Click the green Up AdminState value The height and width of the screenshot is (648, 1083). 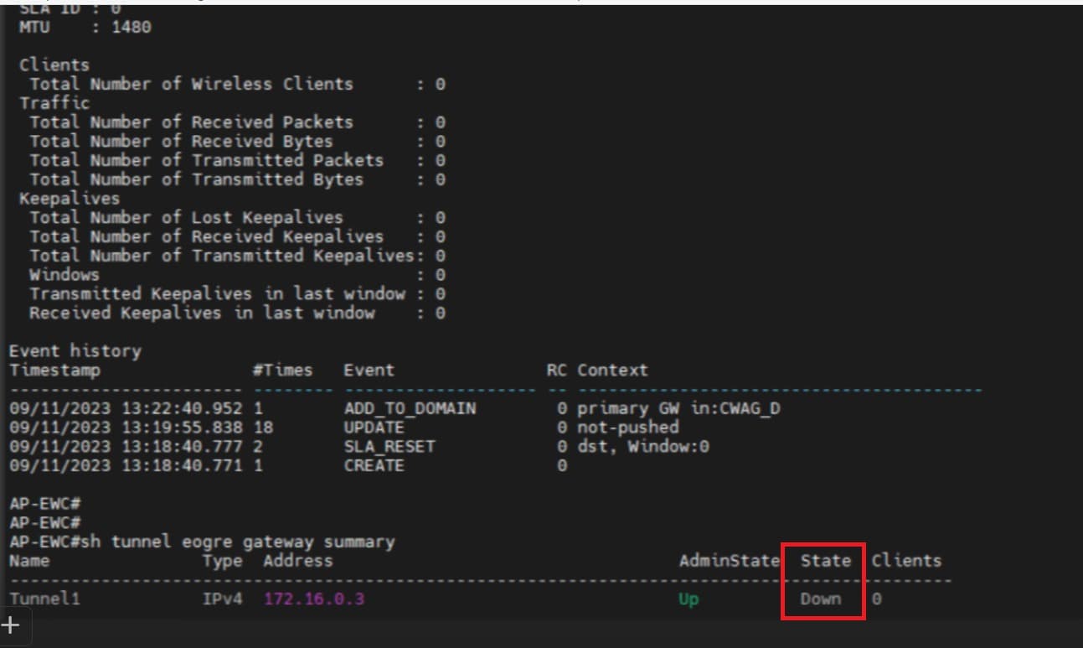[x=688, y=599]
